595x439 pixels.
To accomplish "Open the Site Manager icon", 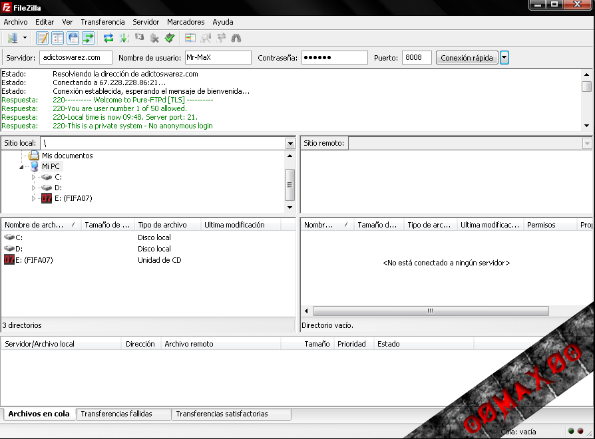I will (x=13, y=38).
